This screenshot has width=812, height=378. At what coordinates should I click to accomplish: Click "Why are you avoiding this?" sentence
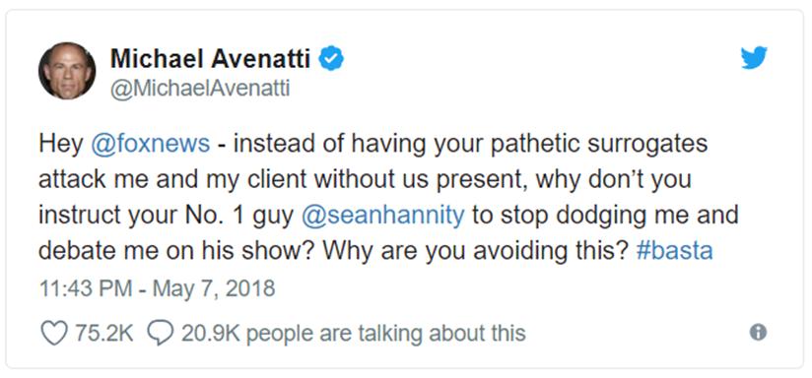click(476, 251)
